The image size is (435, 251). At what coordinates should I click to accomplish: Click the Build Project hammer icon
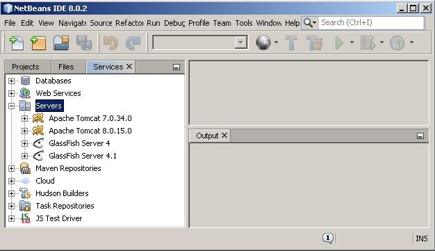(291, 42)
